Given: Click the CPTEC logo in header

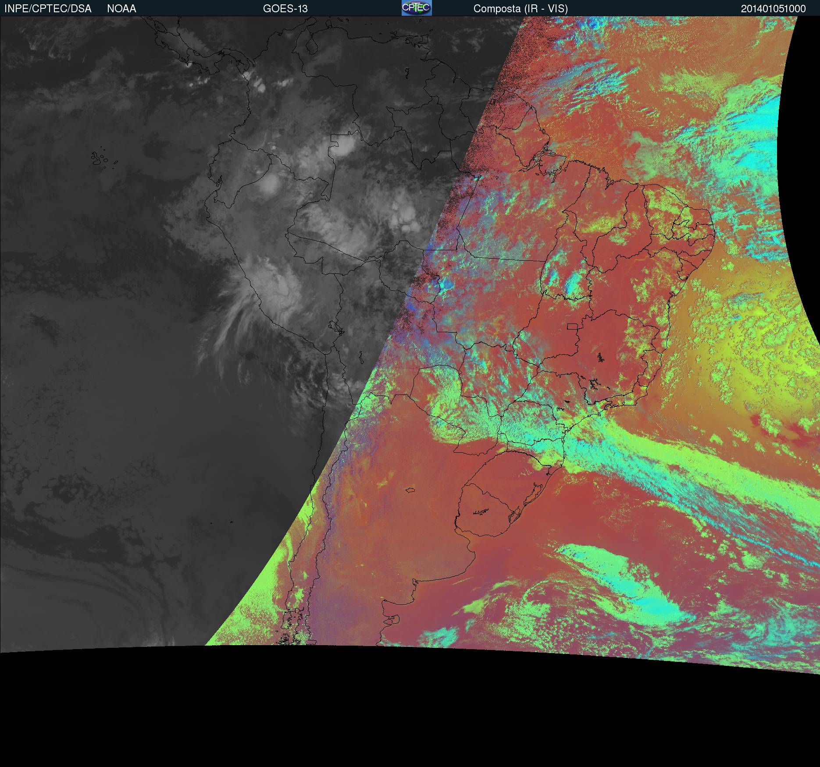Looking at the screenshot, I should point(417,8).
